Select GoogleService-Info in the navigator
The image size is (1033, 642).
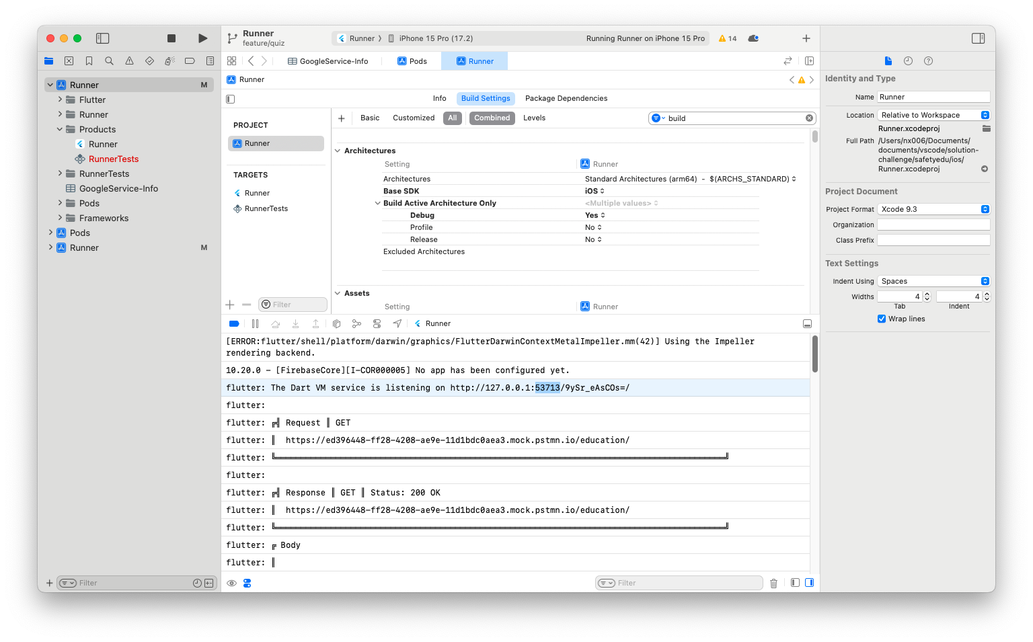[x=118, y=188]
